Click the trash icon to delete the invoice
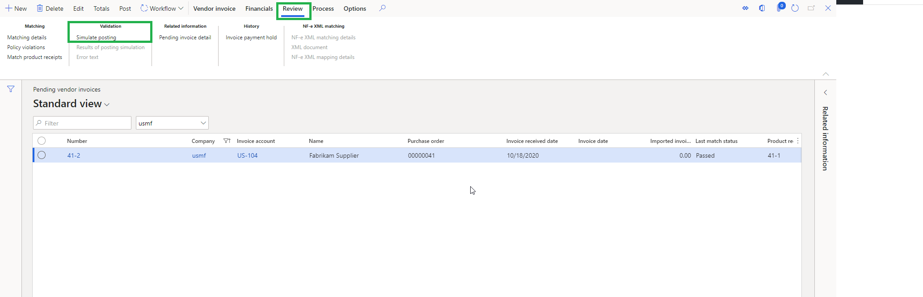 tap(40, 8)
